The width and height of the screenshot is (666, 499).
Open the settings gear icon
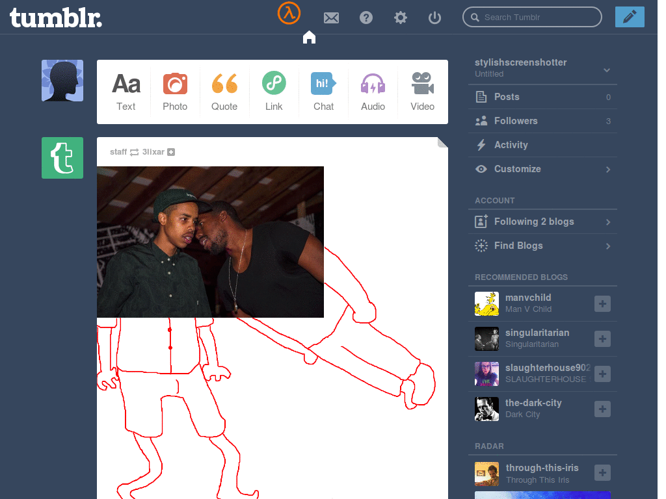tap(400, 18)
